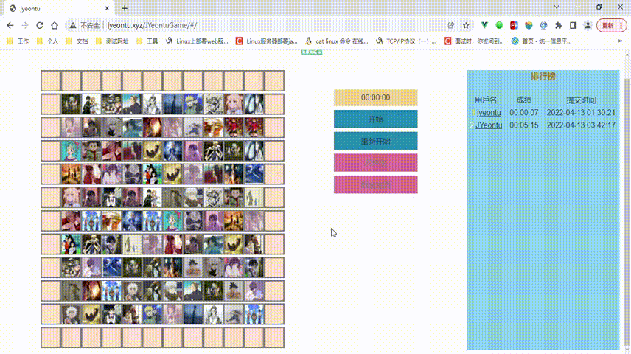Screen dimensions: 631x354
Task: Open the 文档 bookmark folder
Action: pos(77,41)
